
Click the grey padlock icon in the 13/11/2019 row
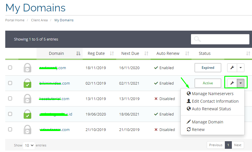coord(27,99)
